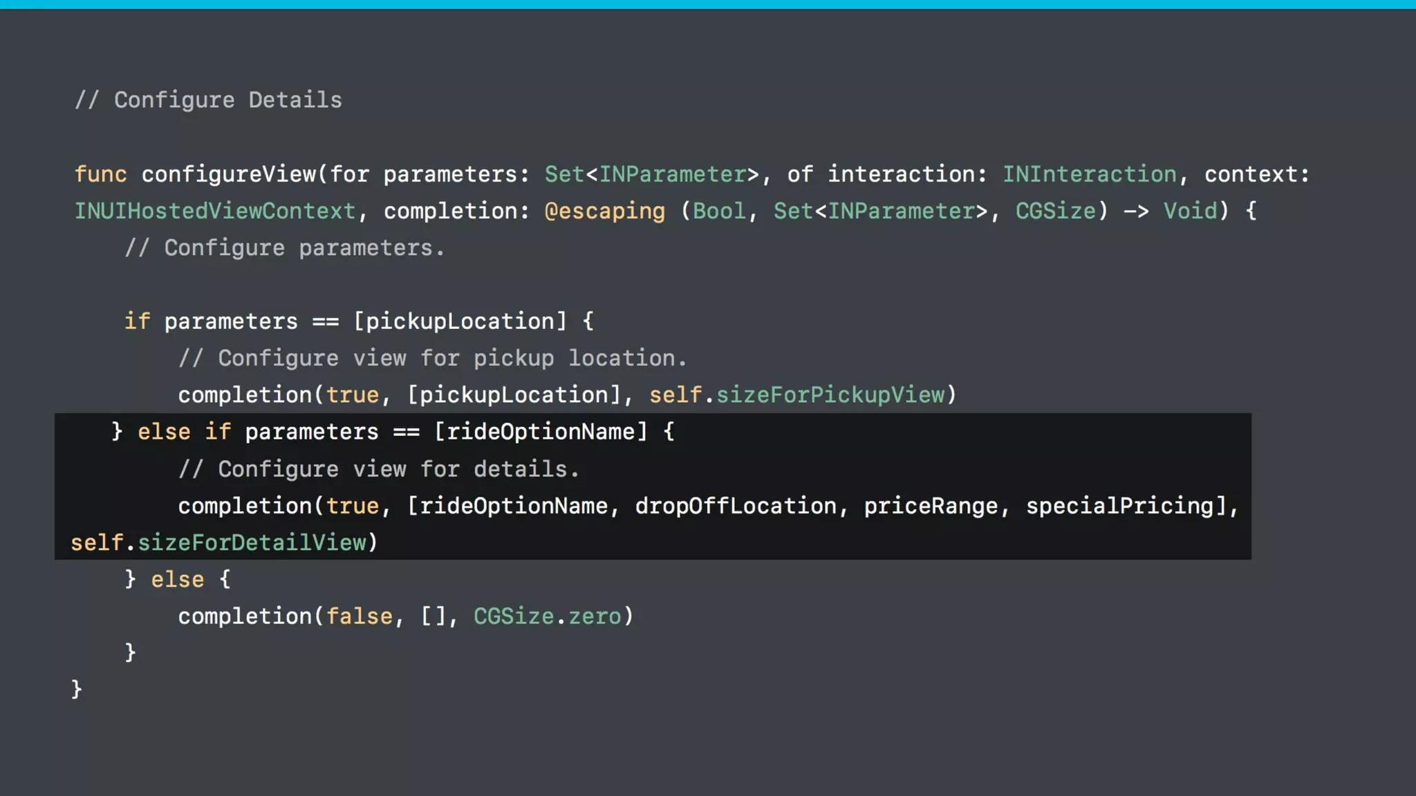Click the '// Configure view for details.' comment
The image size is (1416, 796).
click(x=378, y=469)
